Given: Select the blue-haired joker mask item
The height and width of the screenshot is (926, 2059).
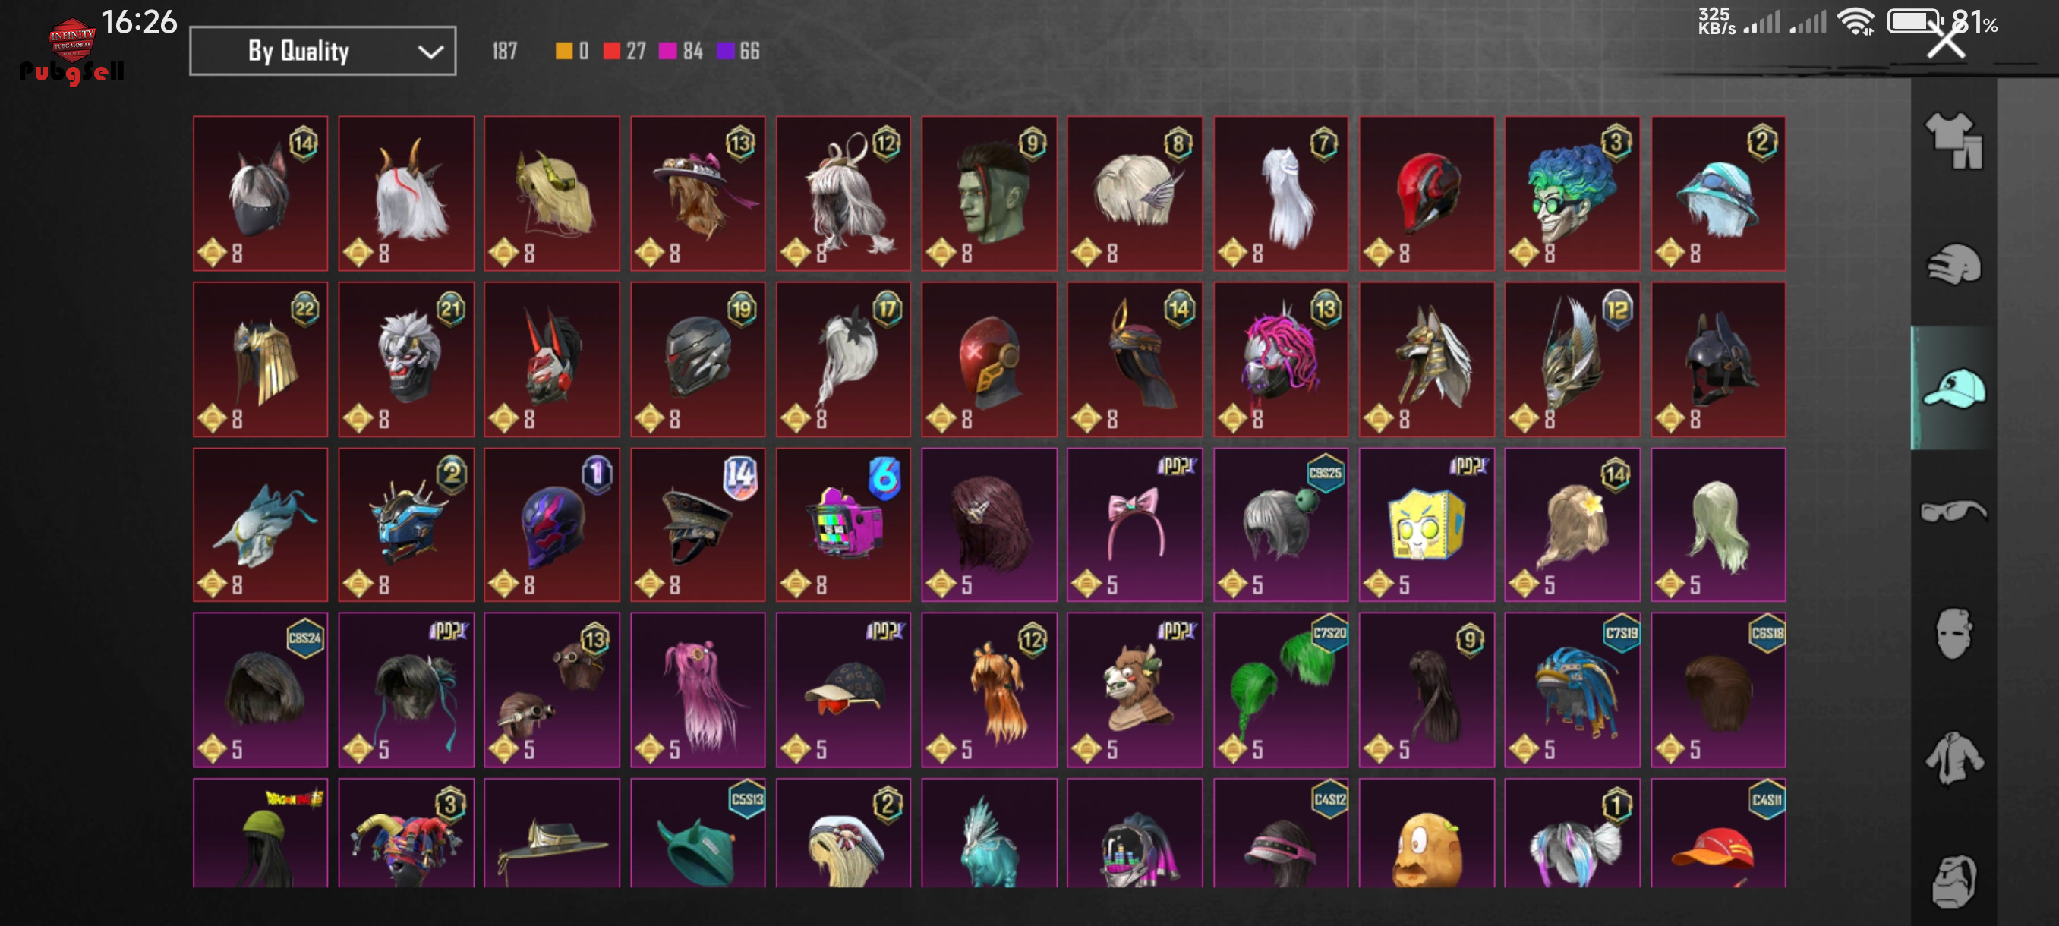Looking at the screenshot, I should pos(1572,193).
